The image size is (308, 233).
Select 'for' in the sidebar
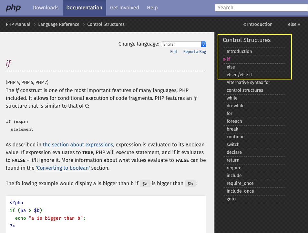[230, 113]
